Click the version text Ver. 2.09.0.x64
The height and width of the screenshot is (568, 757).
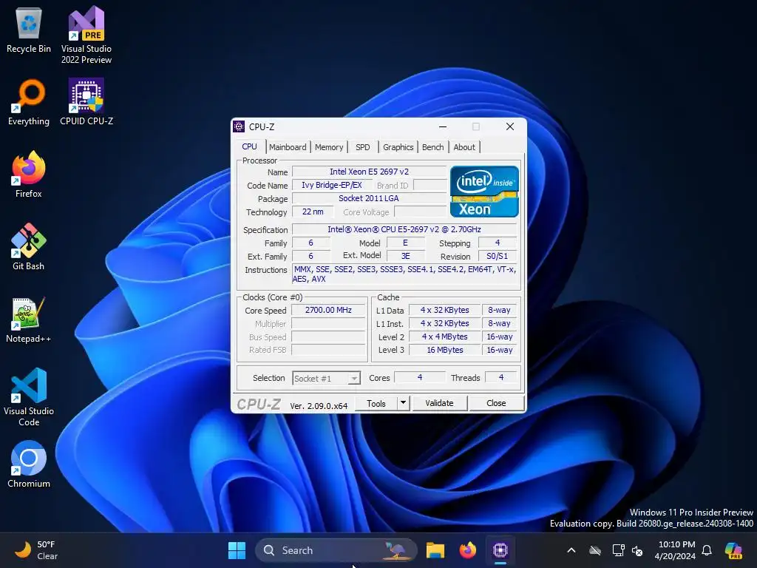tap(319, 406)
